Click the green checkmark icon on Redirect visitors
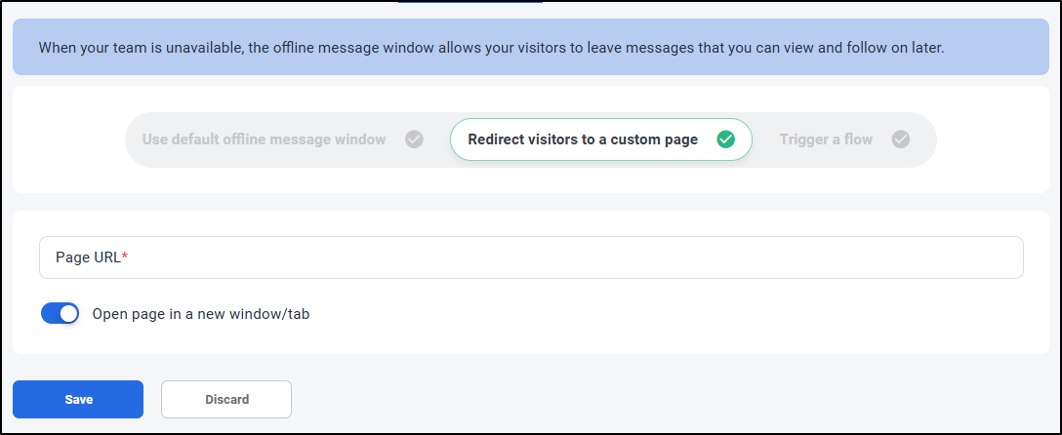The width and height of the screenshot is (1062, 435). [725, 139]
